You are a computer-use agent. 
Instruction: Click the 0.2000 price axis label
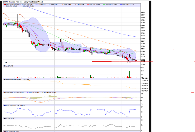pos(143,65)
